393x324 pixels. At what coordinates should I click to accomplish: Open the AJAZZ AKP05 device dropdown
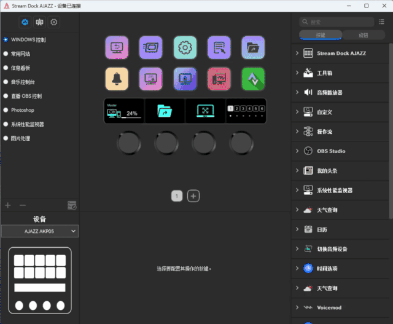click(x=40, y=231)
